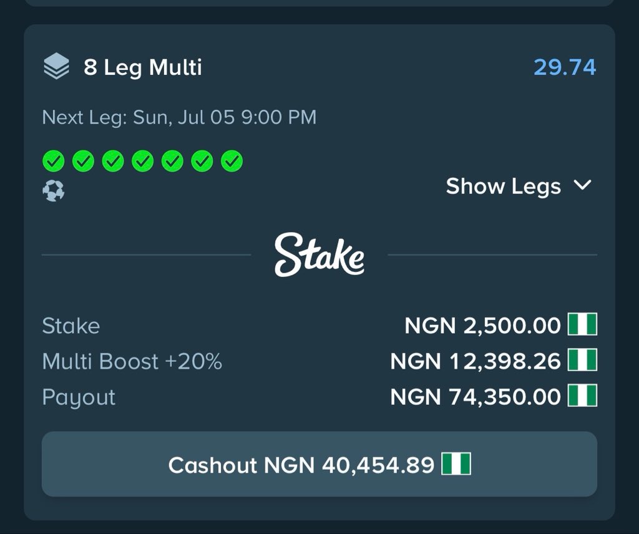Click the Nigerian flag inside Cashout button
The height and width of the screenshot is (534, 639).
(x=456, y=464)
